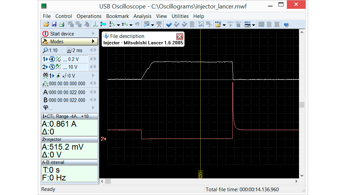
Task: Open the Analysis menu
Action: 142,16
